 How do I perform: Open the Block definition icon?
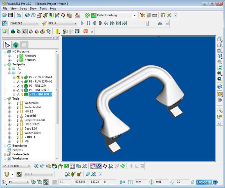pos(27,15)
